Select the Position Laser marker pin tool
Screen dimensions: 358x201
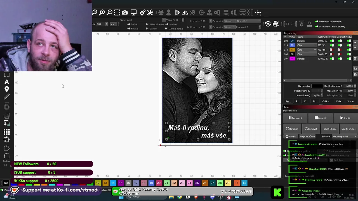tap(7, 89)
